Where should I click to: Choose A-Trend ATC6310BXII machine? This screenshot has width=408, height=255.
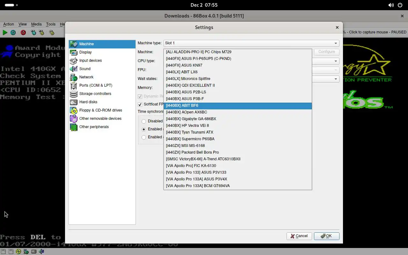(x=238, y=159)
